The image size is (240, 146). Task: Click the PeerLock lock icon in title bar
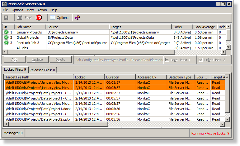[4, 4]
